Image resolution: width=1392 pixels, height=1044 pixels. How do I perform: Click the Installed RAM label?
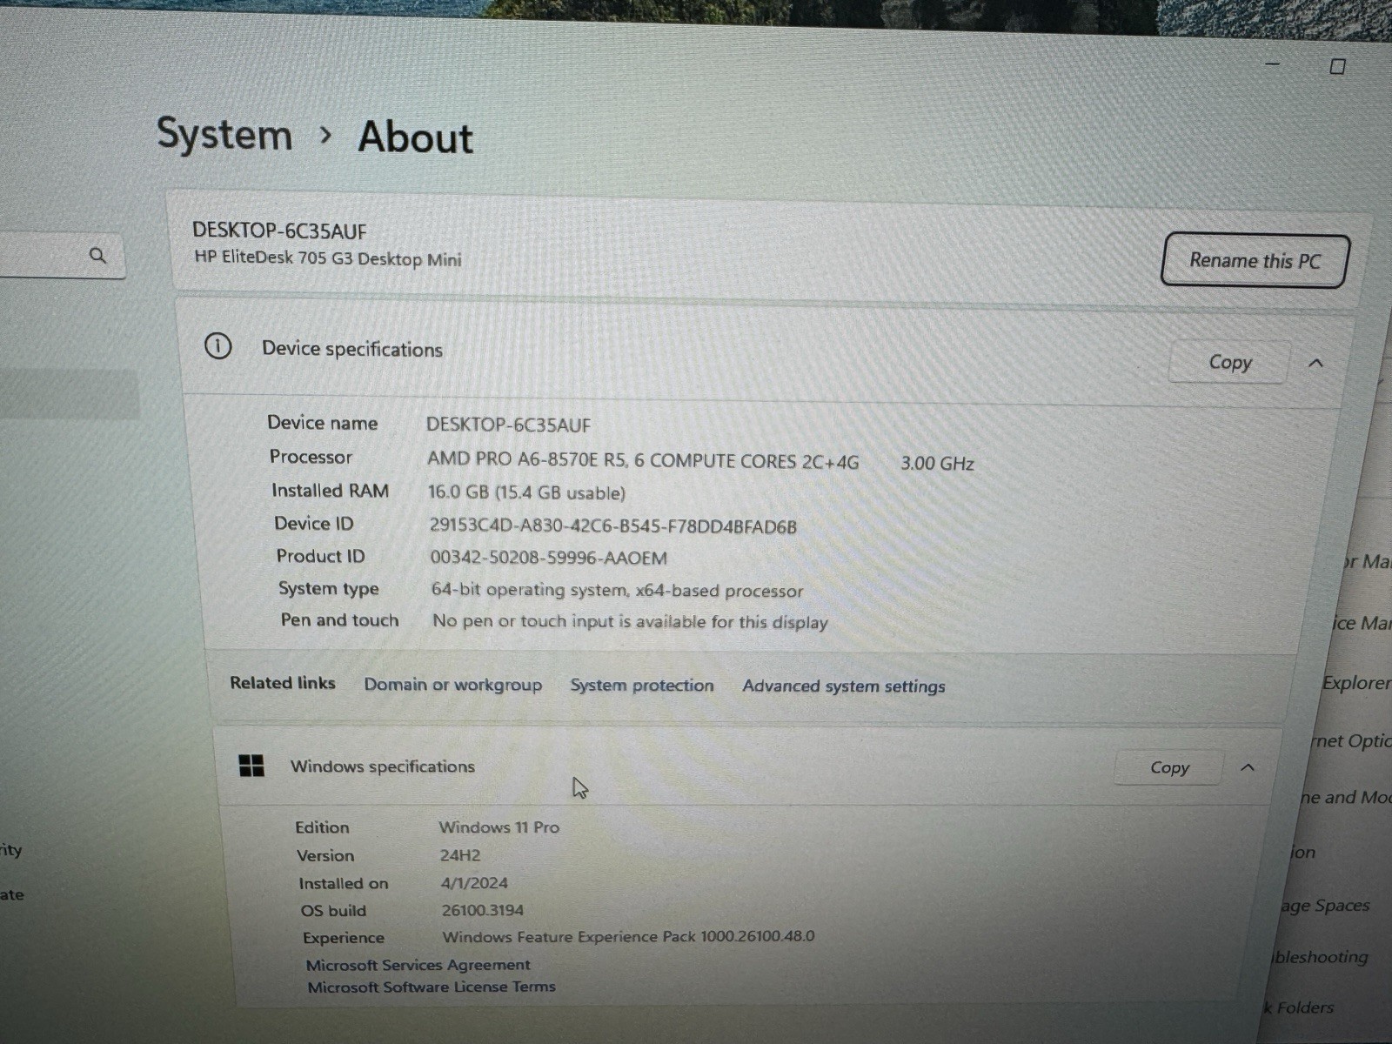coord(330,491)
